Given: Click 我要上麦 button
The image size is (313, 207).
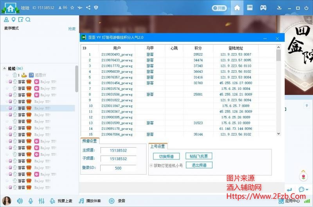Looking at the screenshot, I should [x=61, y=201].
